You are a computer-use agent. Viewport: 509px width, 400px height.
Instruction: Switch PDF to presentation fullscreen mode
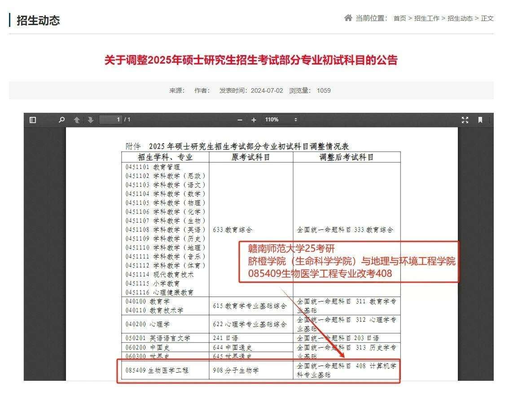click(x=465, y=120)
